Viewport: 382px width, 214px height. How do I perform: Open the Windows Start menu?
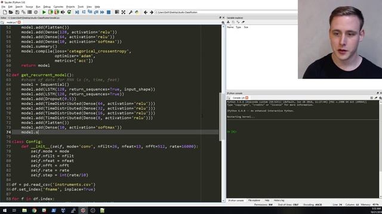point(5,210)
